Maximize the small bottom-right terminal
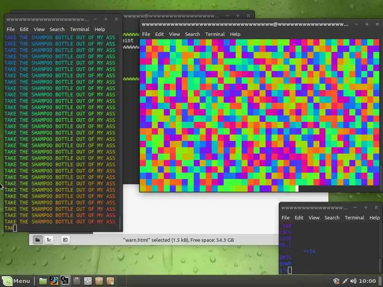The image size is (383, 287). coord(366,207)
